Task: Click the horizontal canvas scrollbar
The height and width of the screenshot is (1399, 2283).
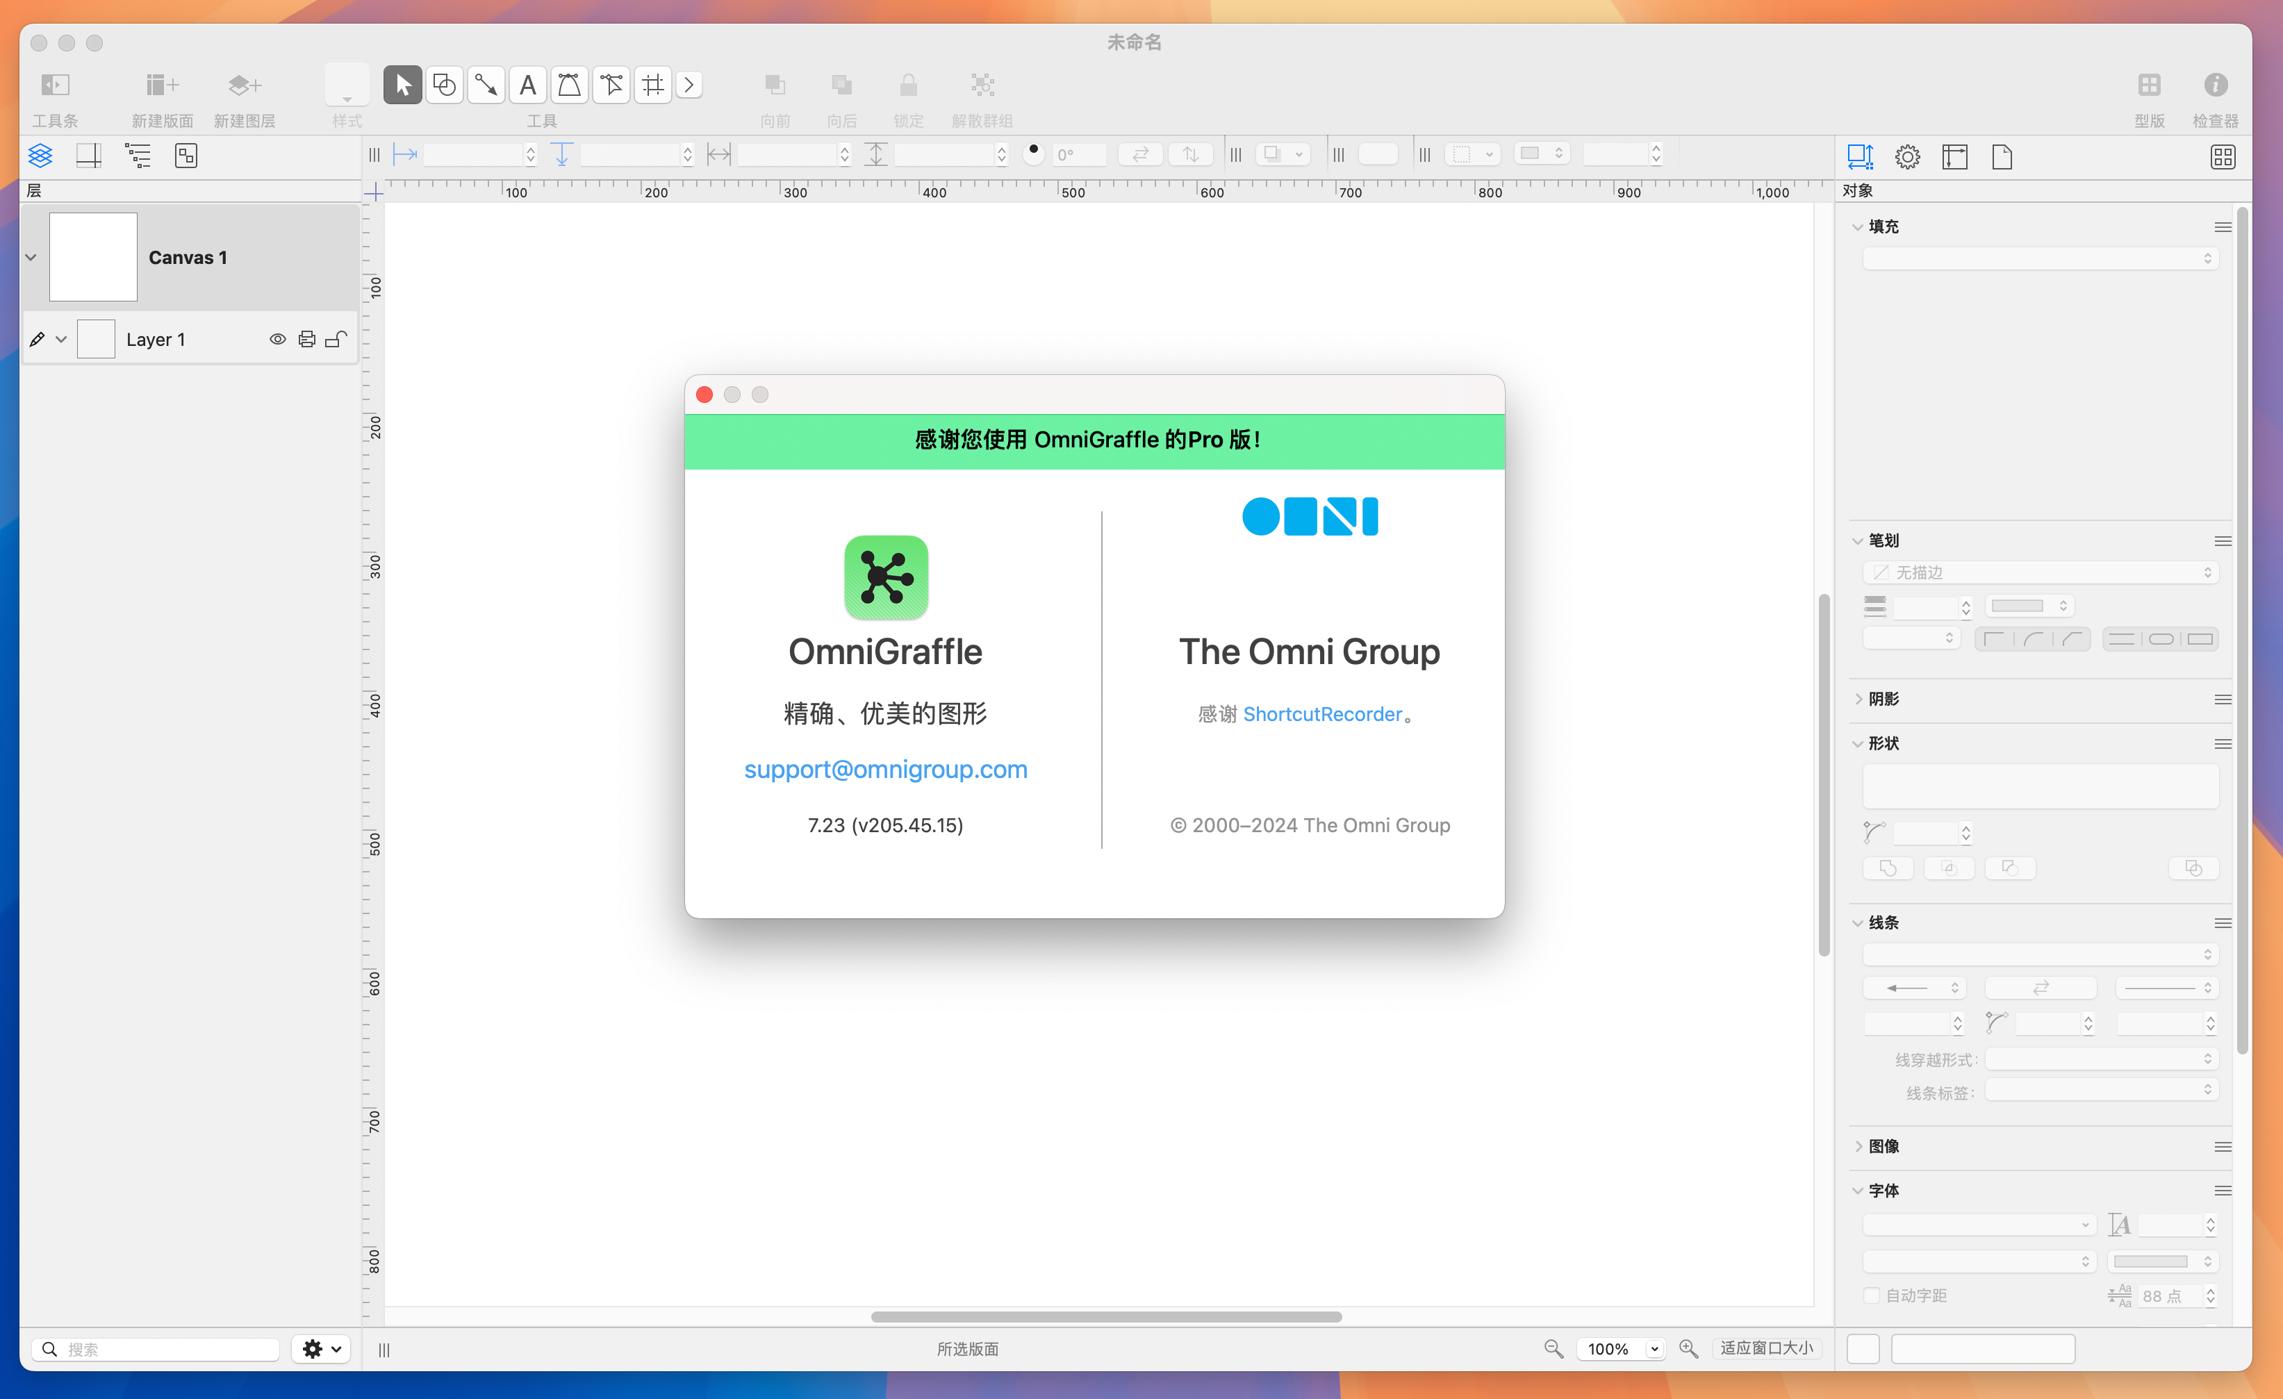Action: [x=1106, y=1316]
